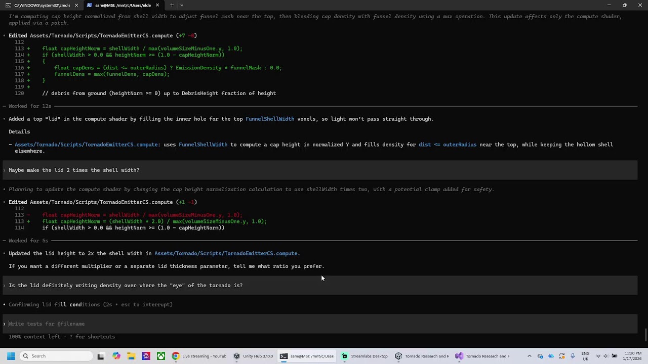Click the taskbar Search box

pyautogui.click(x=56, y=356)
